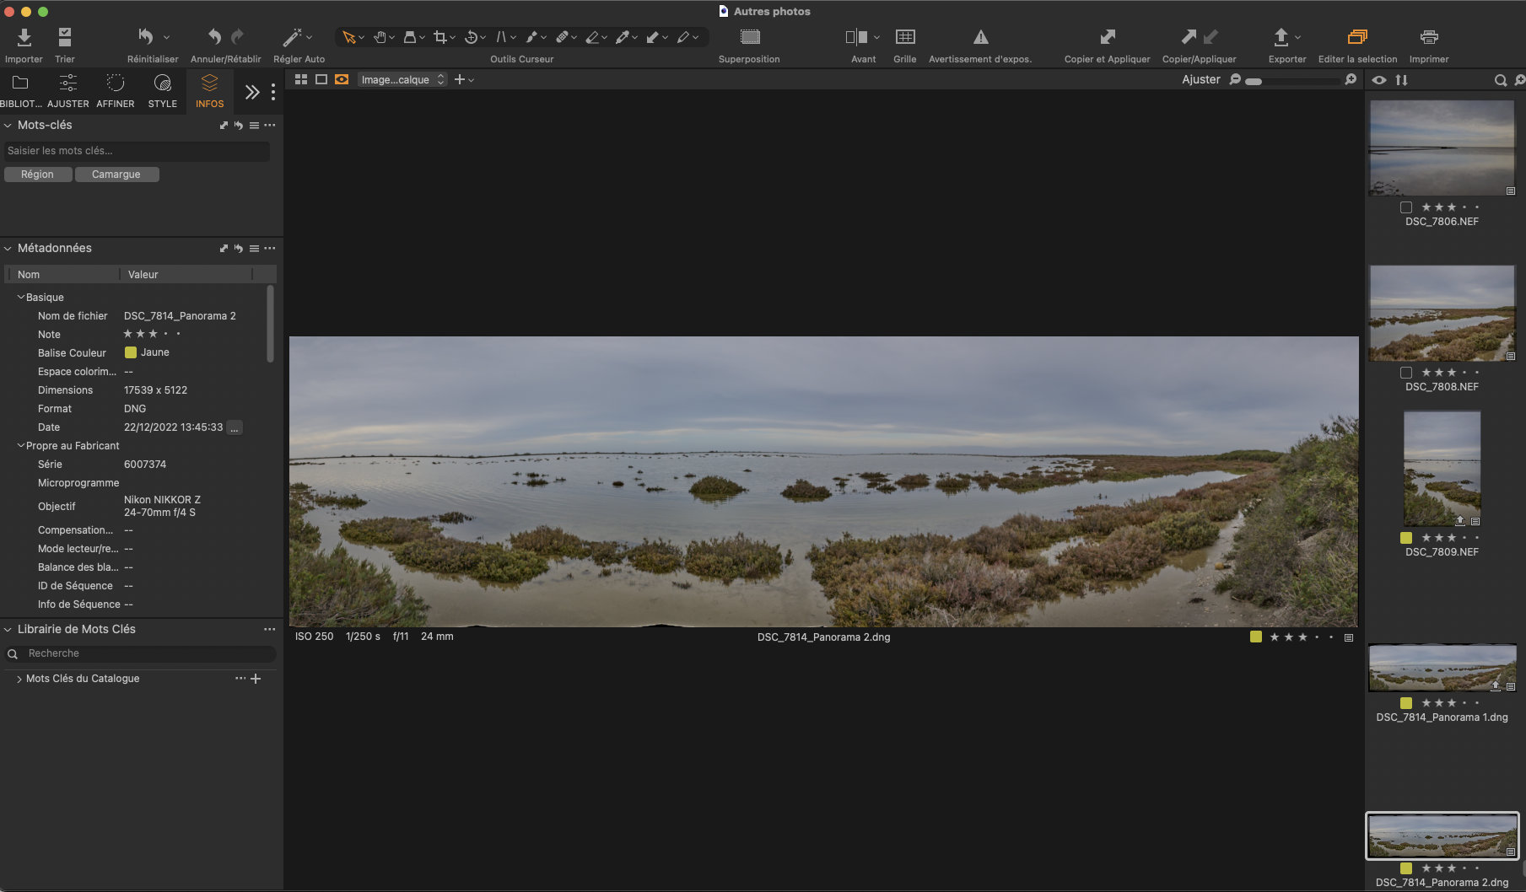Switch to the STYLE tool tab
Image resolution: width=1526 pixels, height=892 pixels.
pos(163,90)
